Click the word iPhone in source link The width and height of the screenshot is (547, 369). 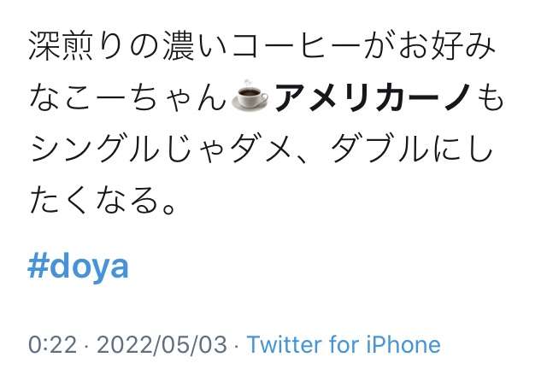tap(403, 344)
